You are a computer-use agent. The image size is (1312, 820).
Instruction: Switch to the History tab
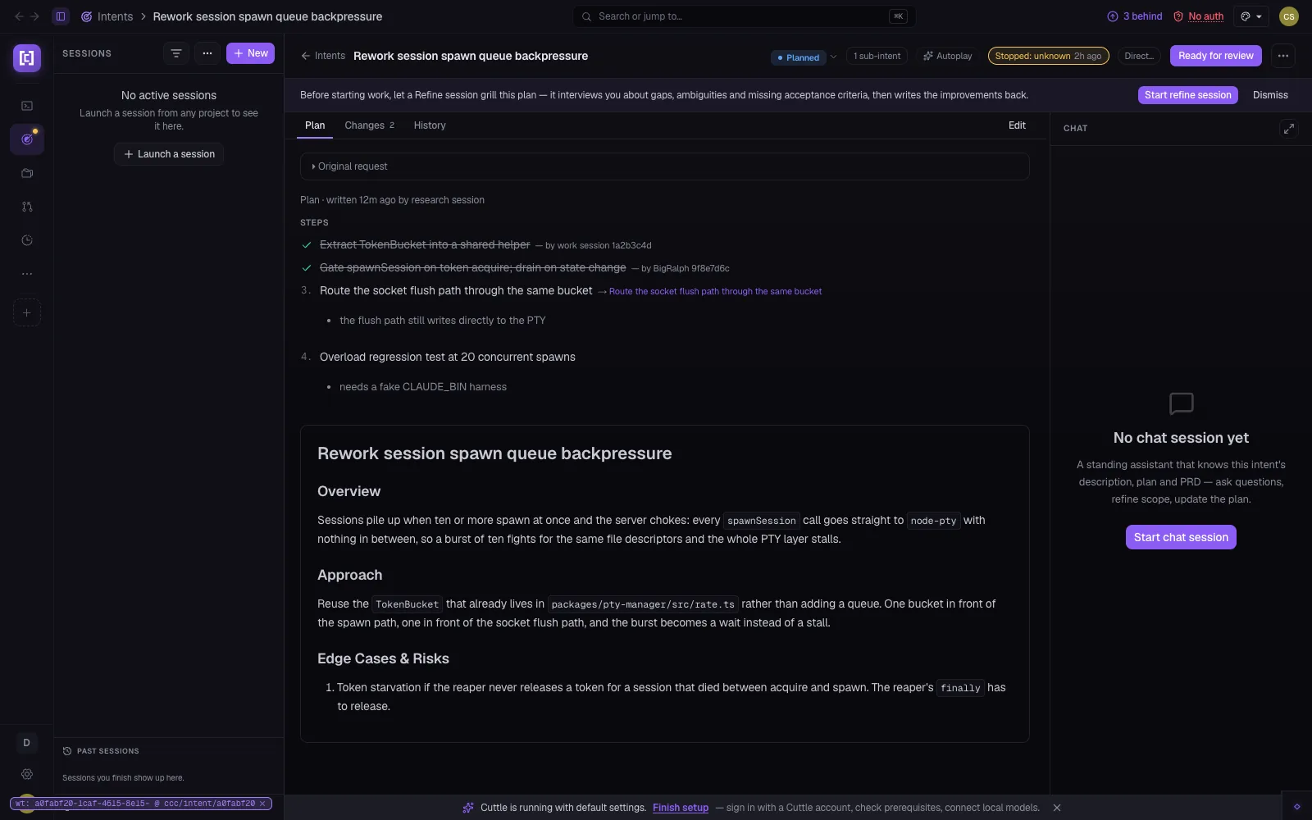coord(430,125)
